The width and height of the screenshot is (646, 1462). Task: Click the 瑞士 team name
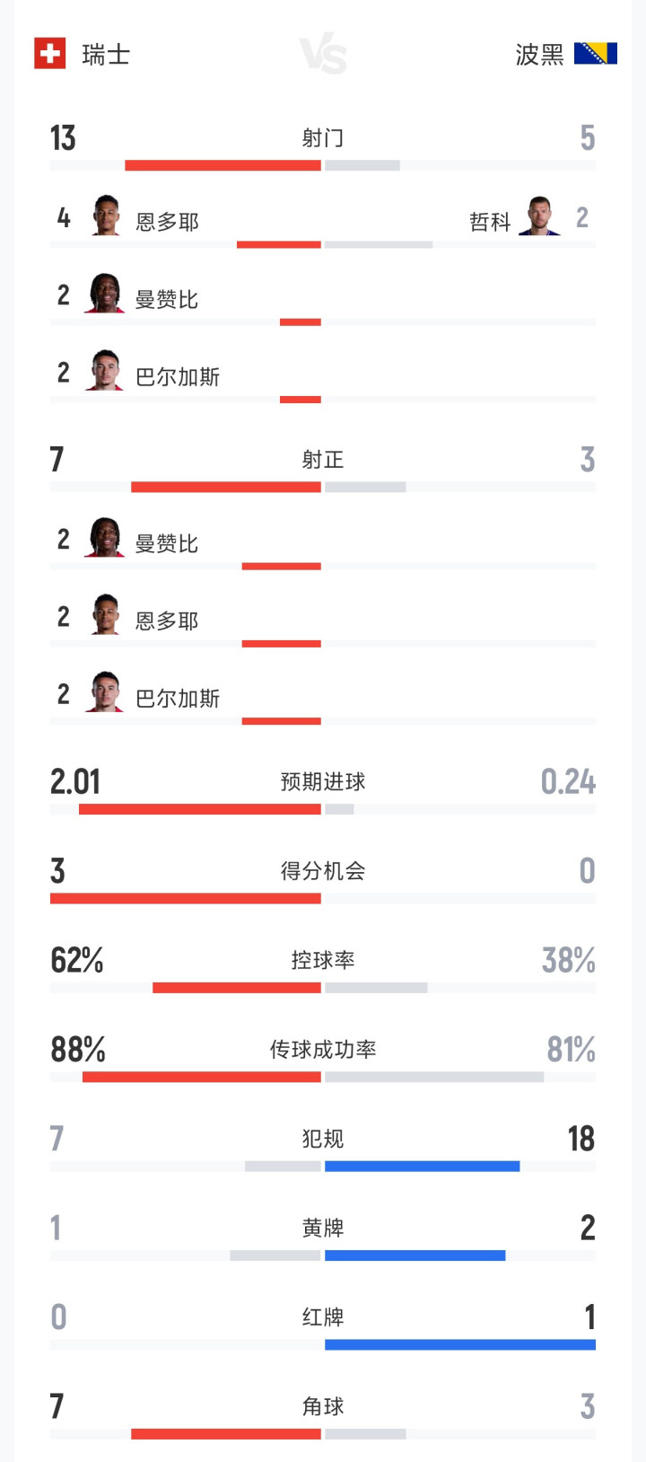106,55
